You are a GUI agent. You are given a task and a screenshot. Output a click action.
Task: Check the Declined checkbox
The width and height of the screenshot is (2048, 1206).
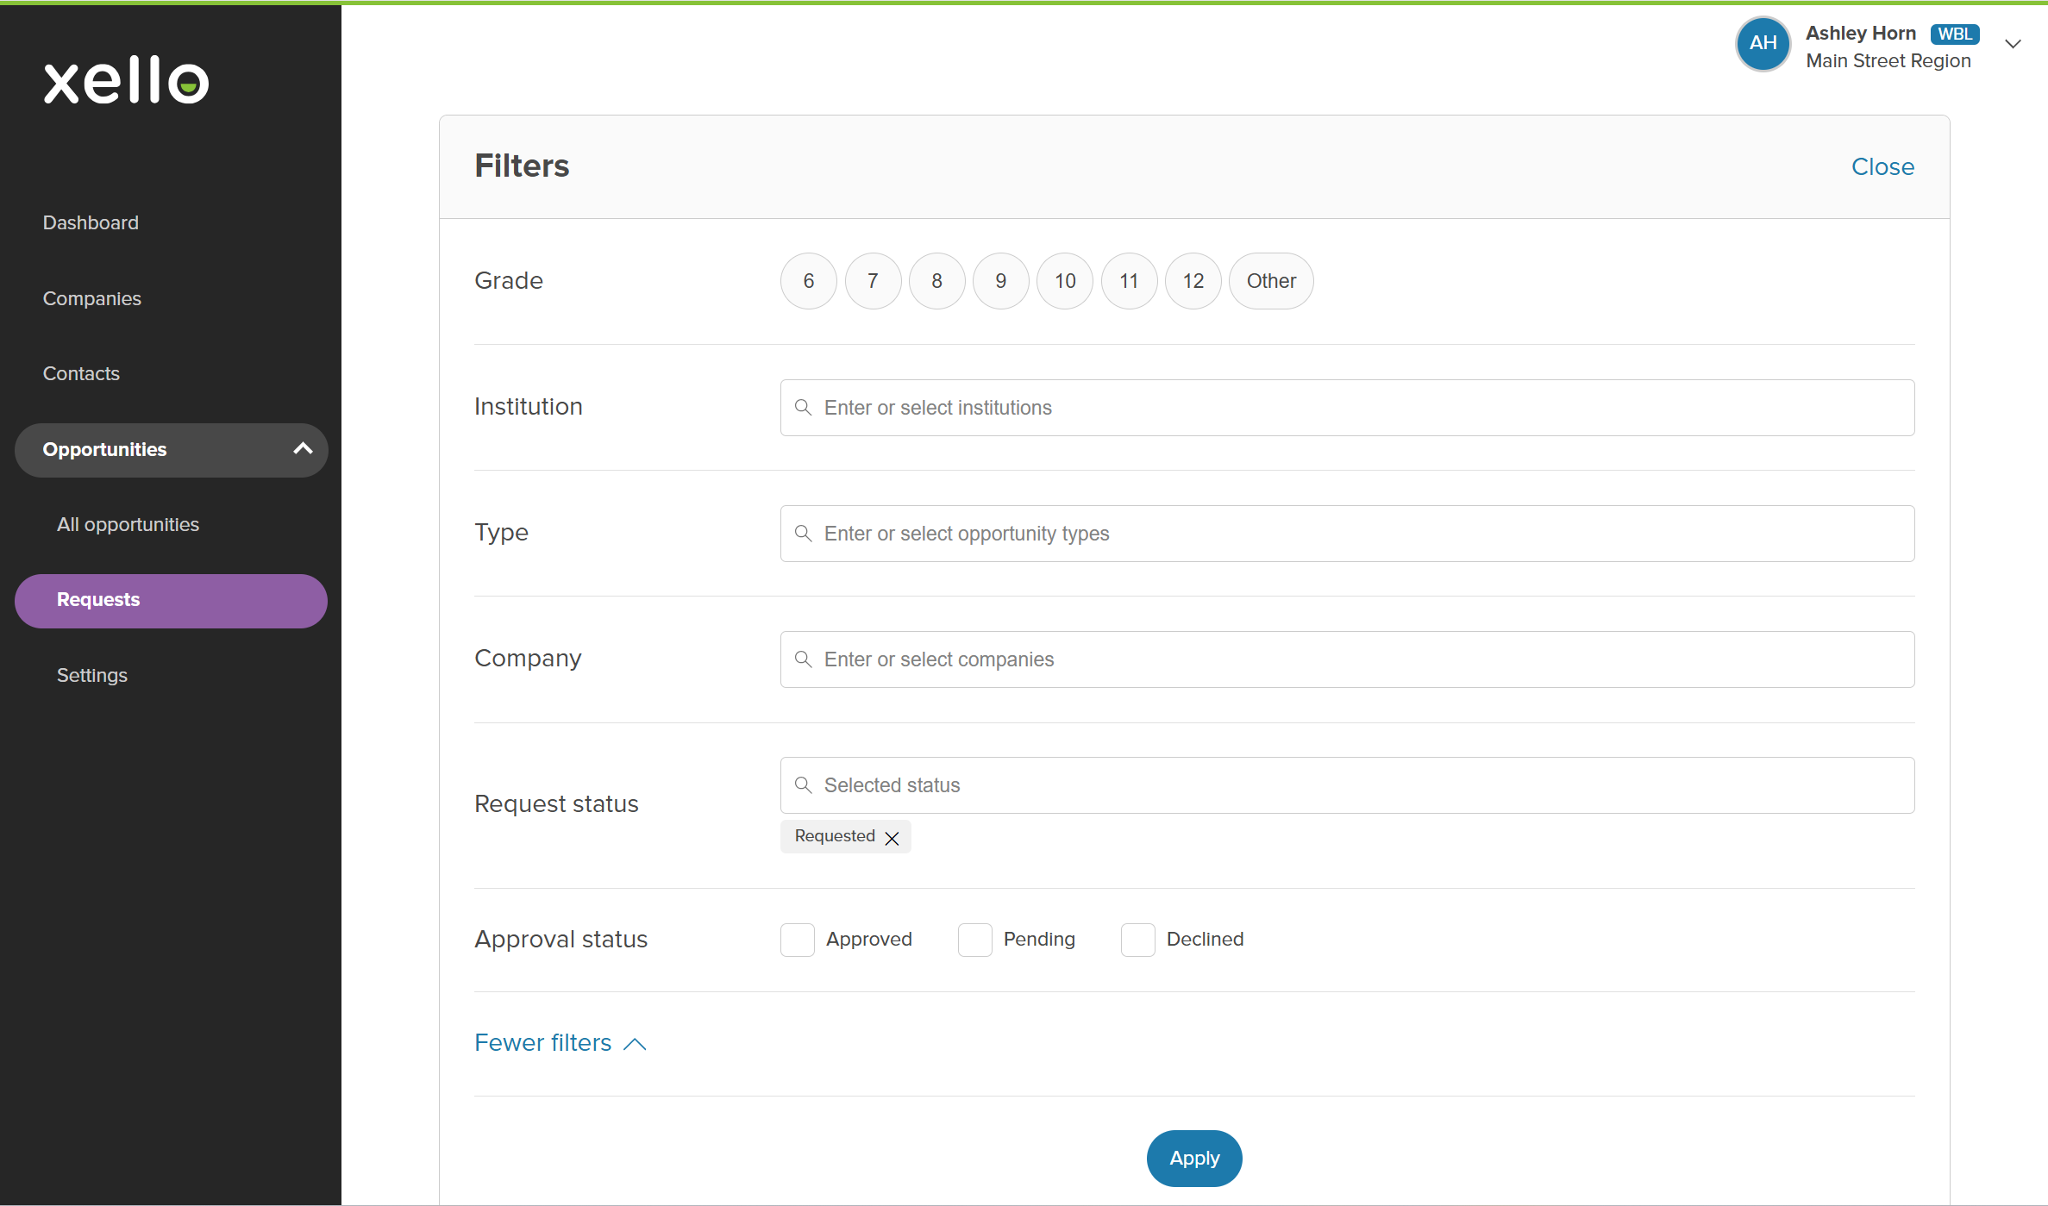(1138, 940)
